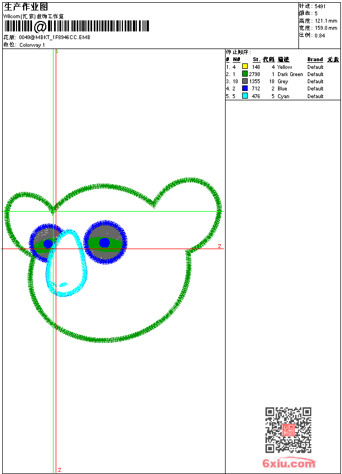This screenshot has height=474, width=342.
Task: Click the 'Colorway 1' label
Action: tap(32, 45)
